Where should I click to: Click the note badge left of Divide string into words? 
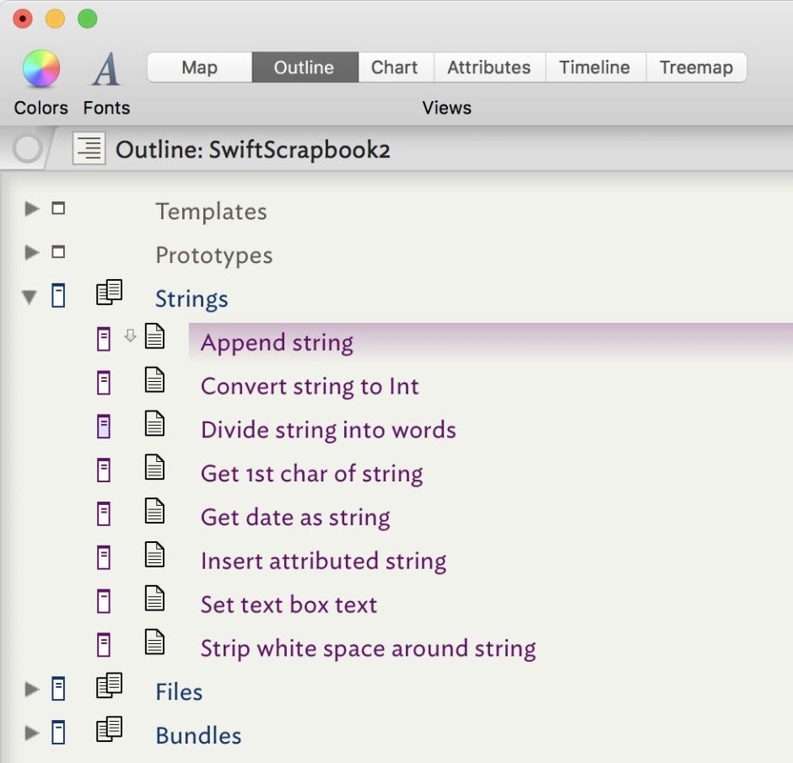pos(104,427)
